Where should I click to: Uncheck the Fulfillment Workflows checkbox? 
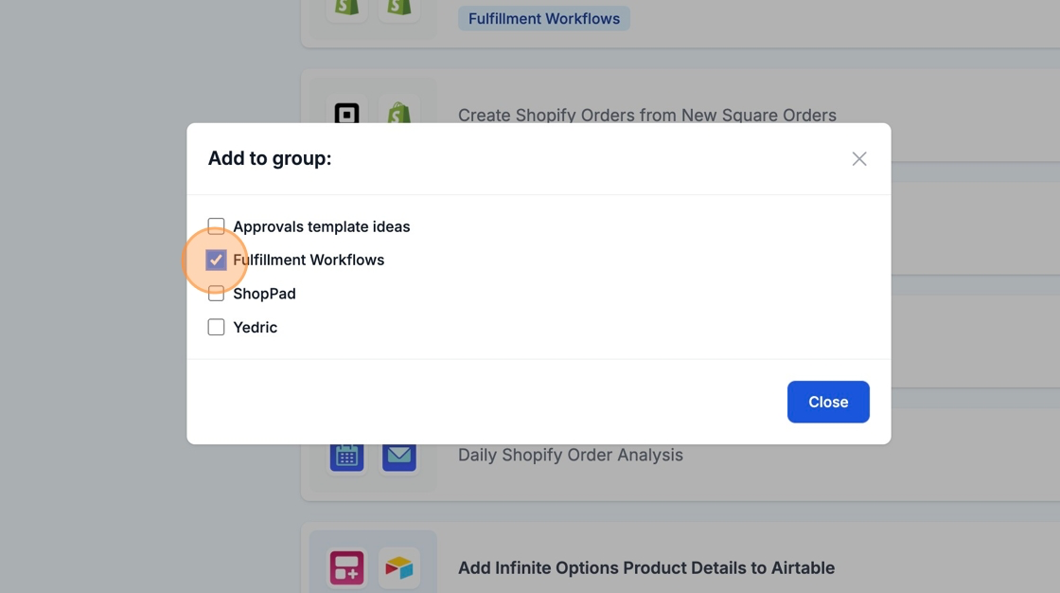pos(216,260)
